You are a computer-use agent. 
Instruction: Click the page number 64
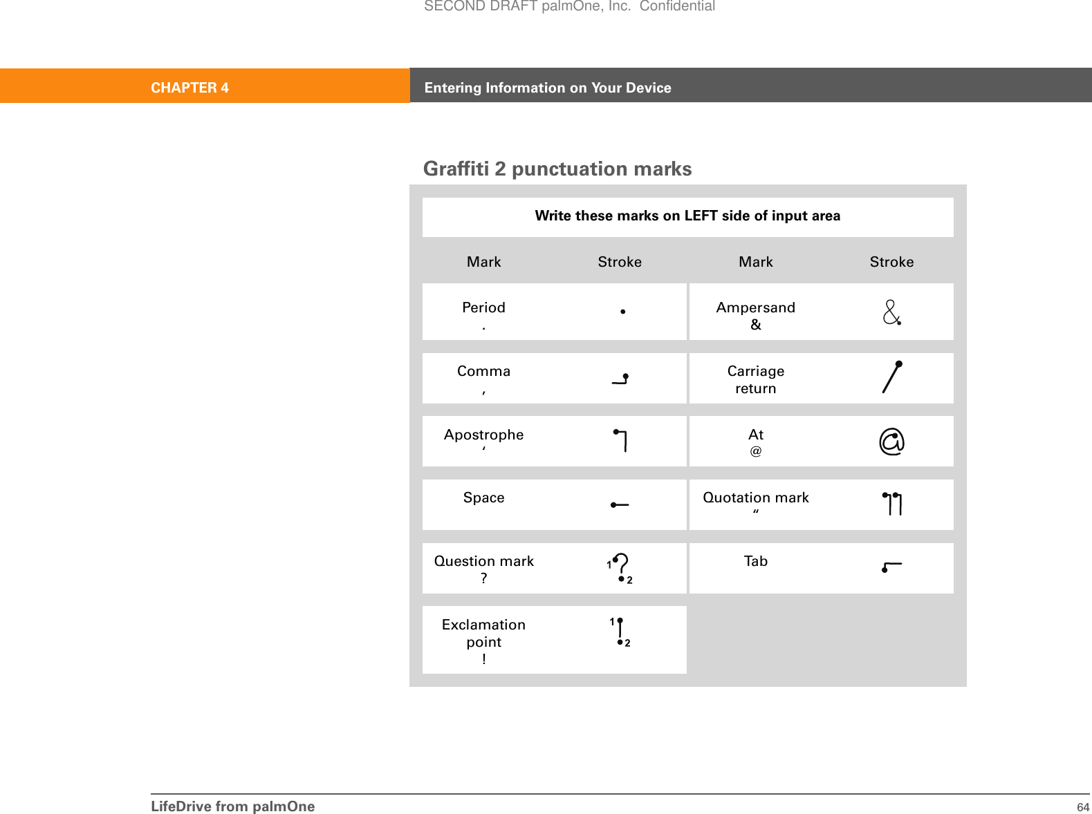click(1083, 807)
